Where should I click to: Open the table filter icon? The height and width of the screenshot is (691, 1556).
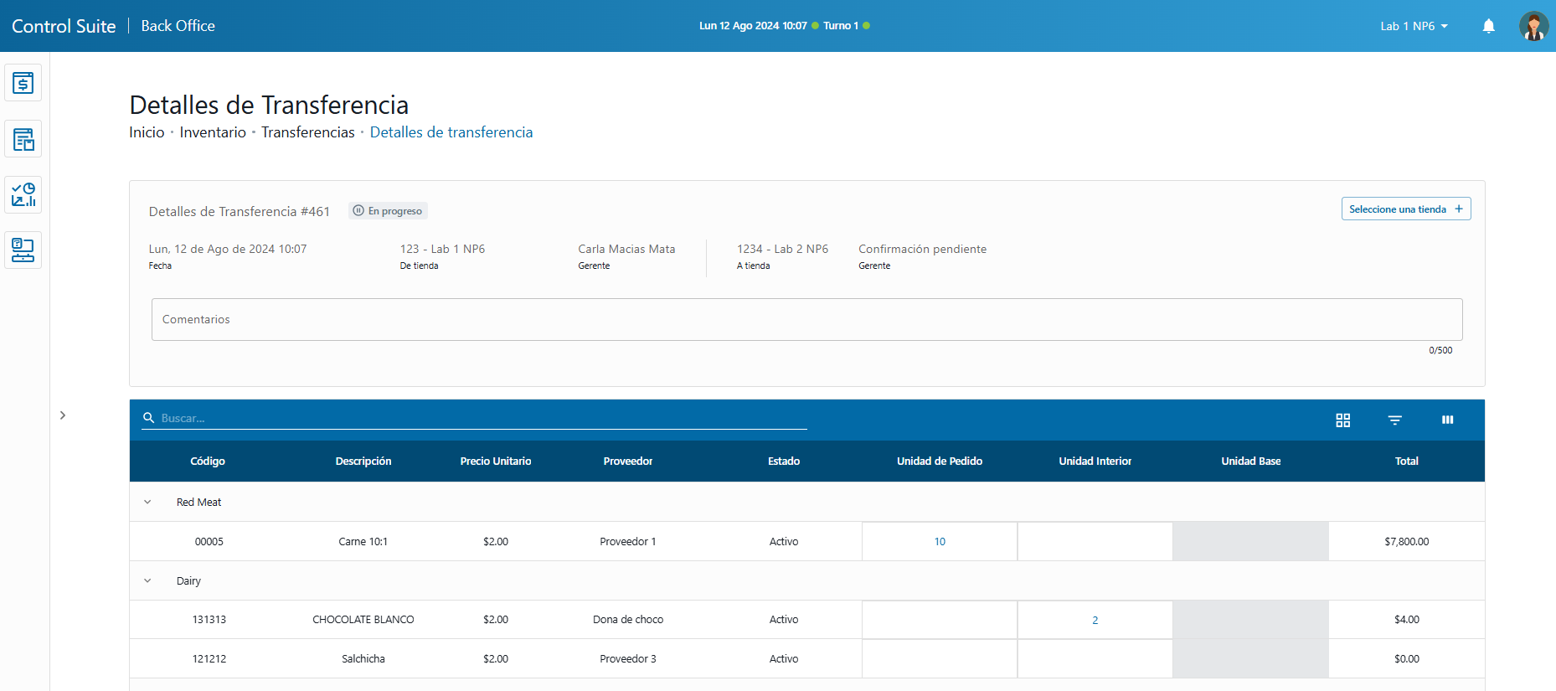[x=1394, y=420]
